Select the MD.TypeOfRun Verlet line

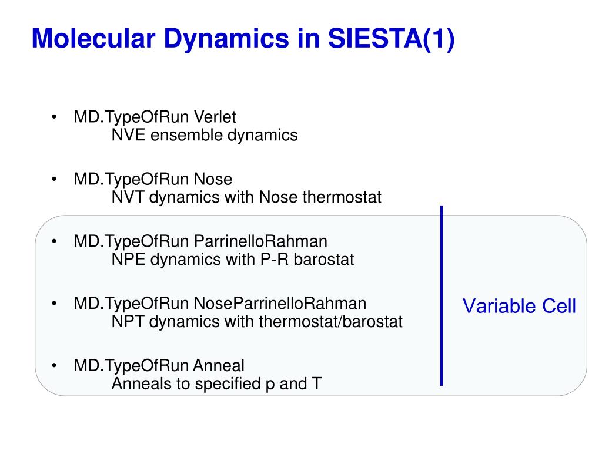pos(155,117)
